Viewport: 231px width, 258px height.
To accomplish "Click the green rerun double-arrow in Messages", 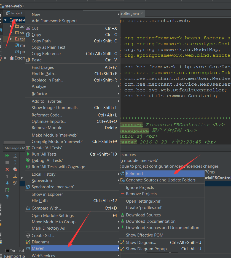I will point(7,156).
